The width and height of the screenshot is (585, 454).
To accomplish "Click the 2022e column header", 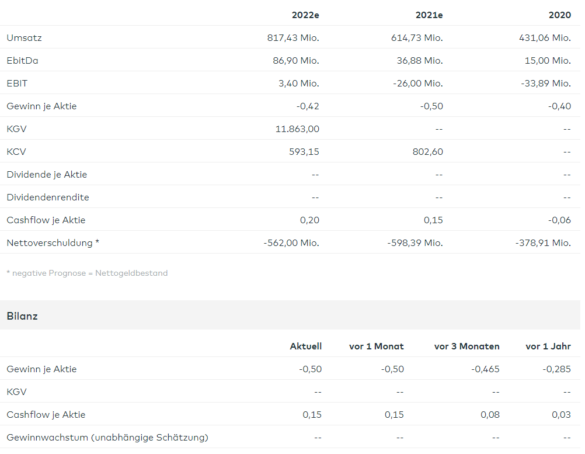I will click(x=305, y=15).
